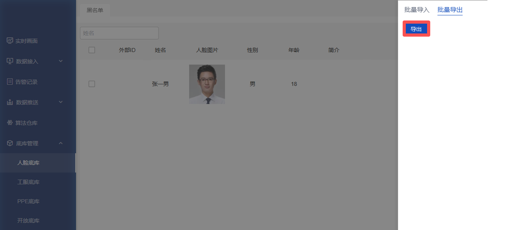Screen dimensions: 524x230
Task: Expand the 数据推送 submenu chevron
Action: pyautogui.click(x=61, y=102)
